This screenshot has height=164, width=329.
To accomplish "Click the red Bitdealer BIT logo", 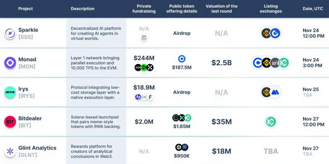I will pyautogui.click(x=10, y=122).
